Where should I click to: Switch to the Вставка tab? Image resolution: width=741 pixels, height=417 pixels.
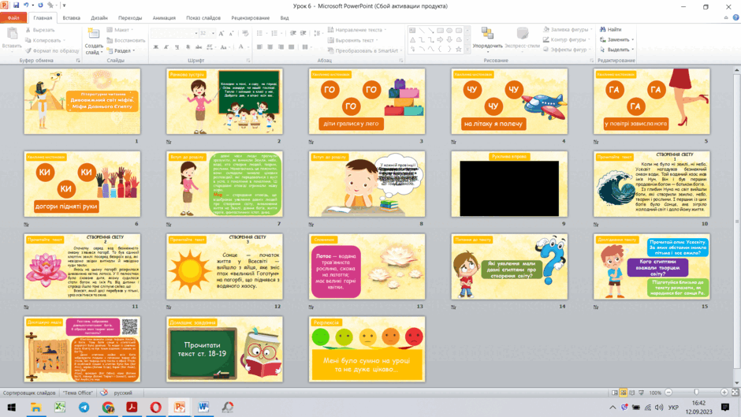click(72, 18)
